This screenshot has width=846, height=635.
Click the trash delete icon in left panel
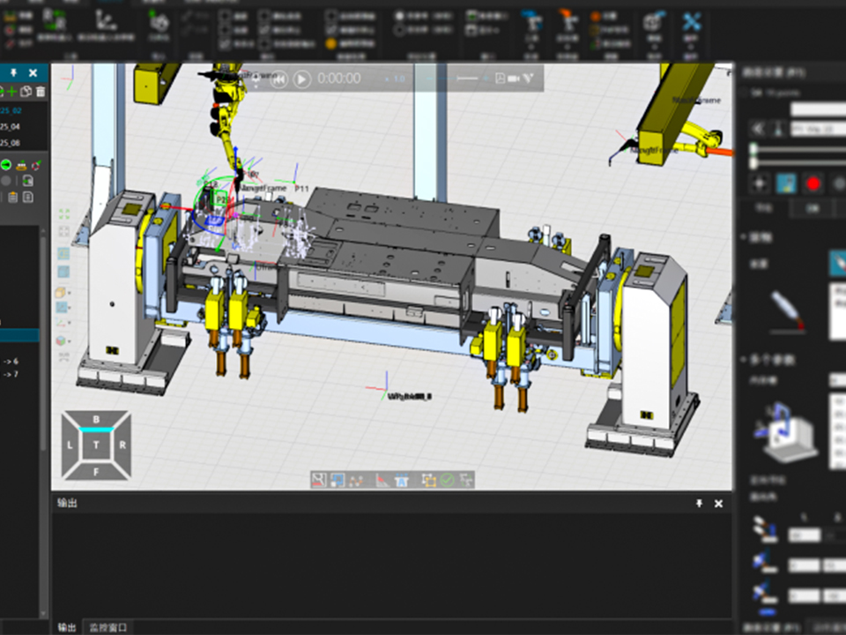41,92
